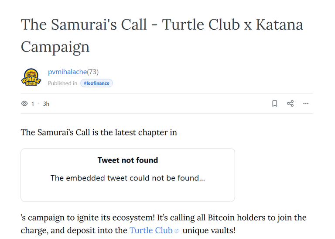
Task: Click the eye views icon
Action: pos(24,104)
